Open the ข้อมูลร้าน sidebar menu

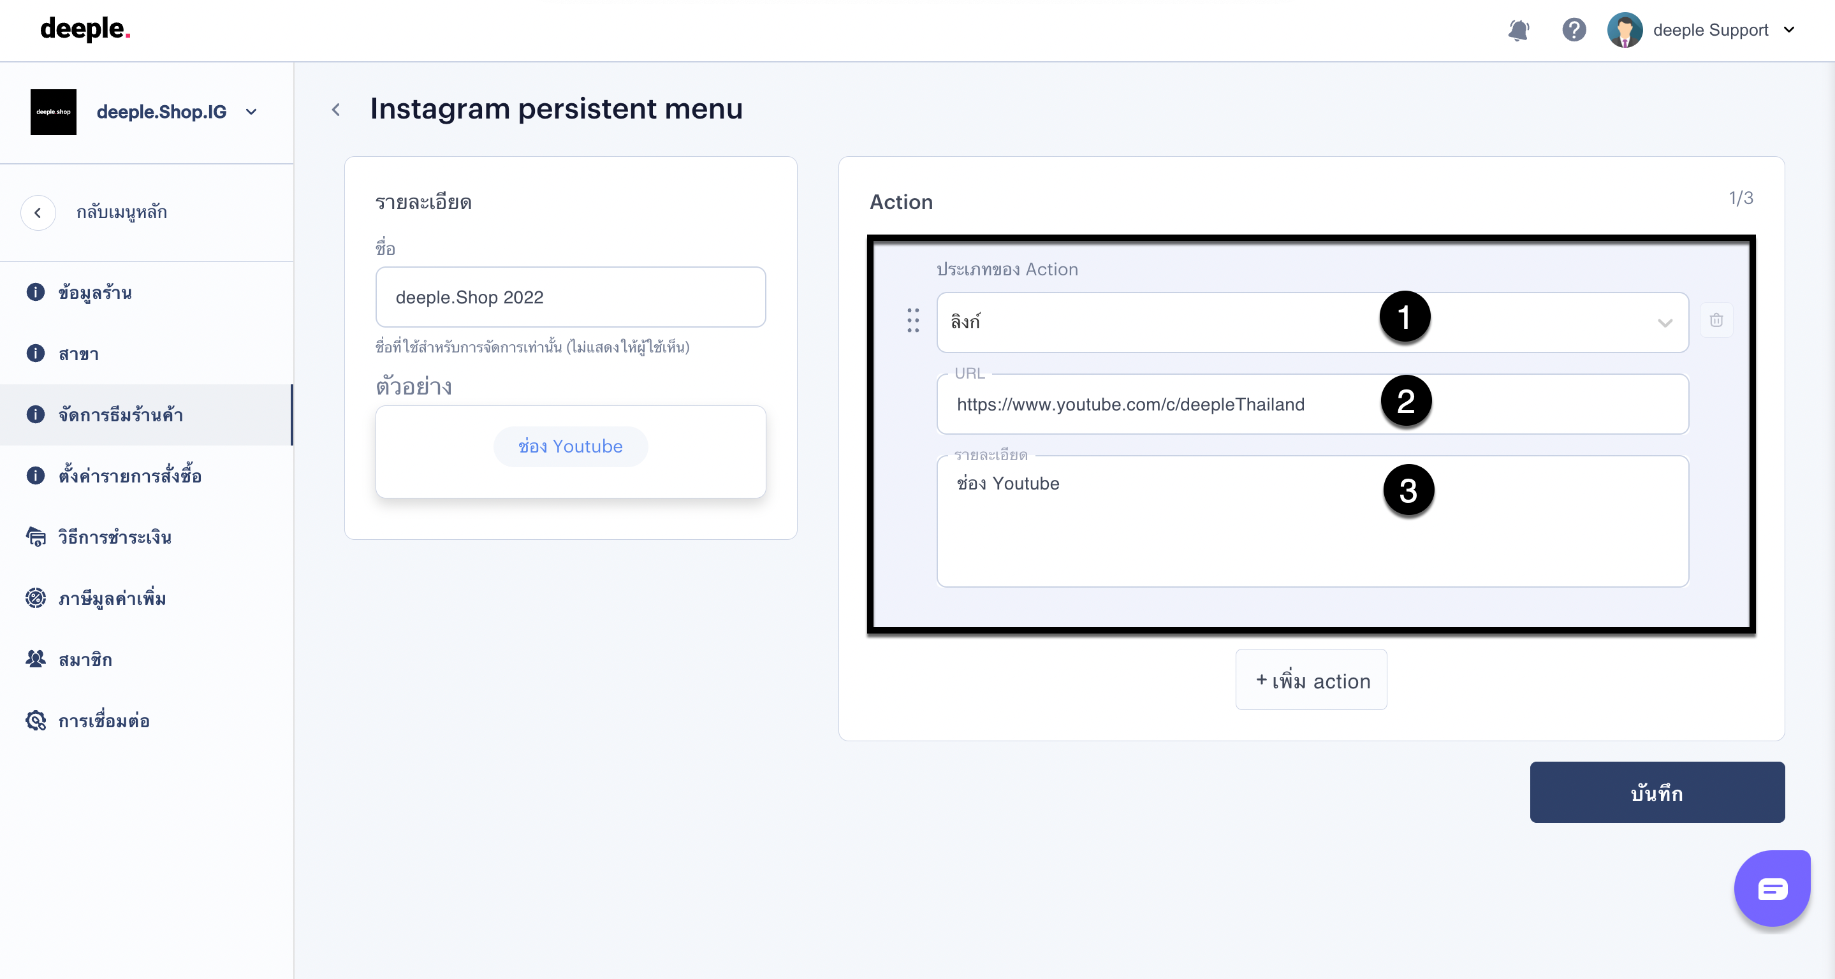[95, 292]
